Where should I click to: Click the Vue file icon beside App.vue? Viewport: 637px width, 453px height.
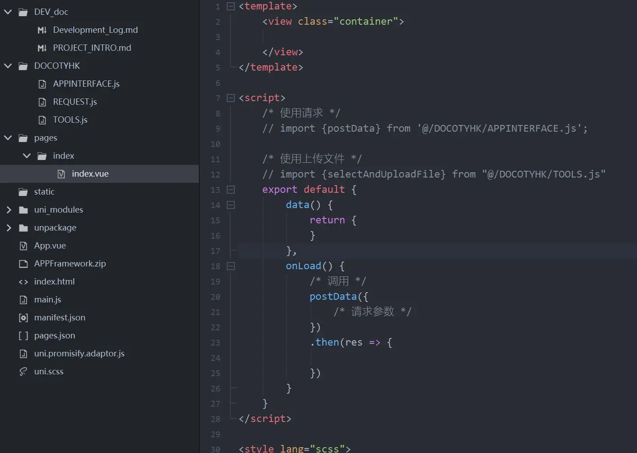pyautogui.click(x=23, y=246)
